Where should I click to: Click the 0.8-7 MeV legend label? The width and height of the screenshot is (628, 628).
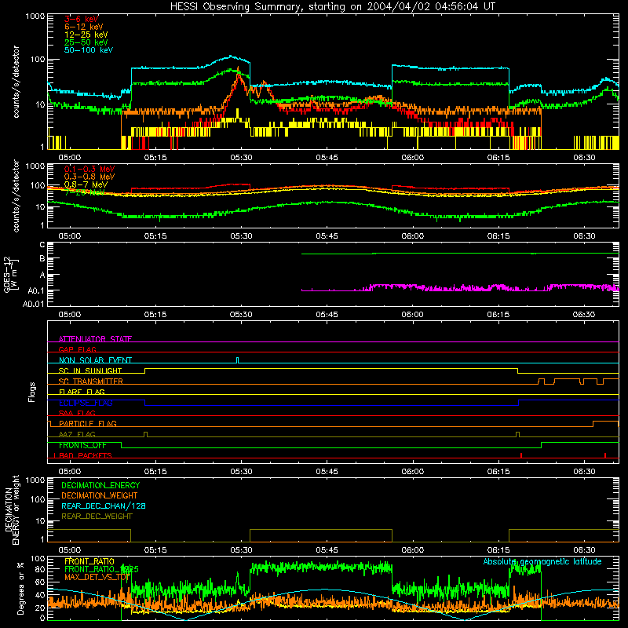point(86,184)
